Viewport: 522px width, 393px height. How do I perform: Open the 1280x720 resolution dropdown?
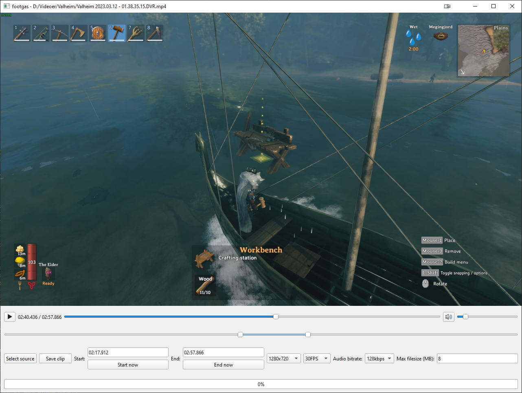click(284, 359)
